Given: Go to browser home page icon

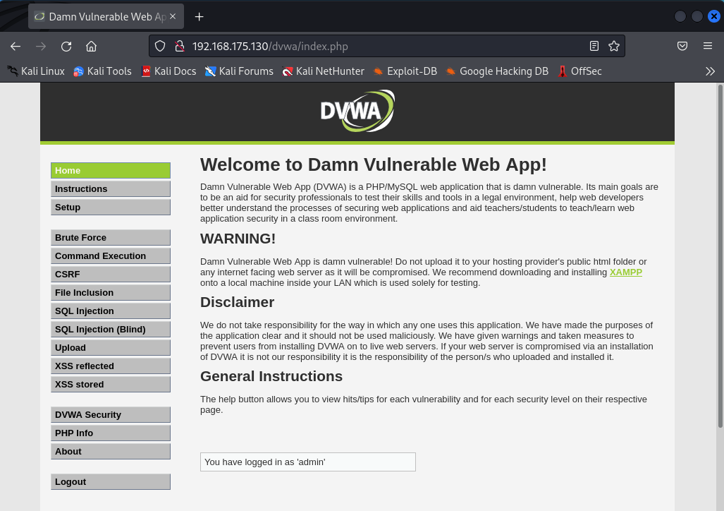Looking at the screenshot, I should pos(91,47).
